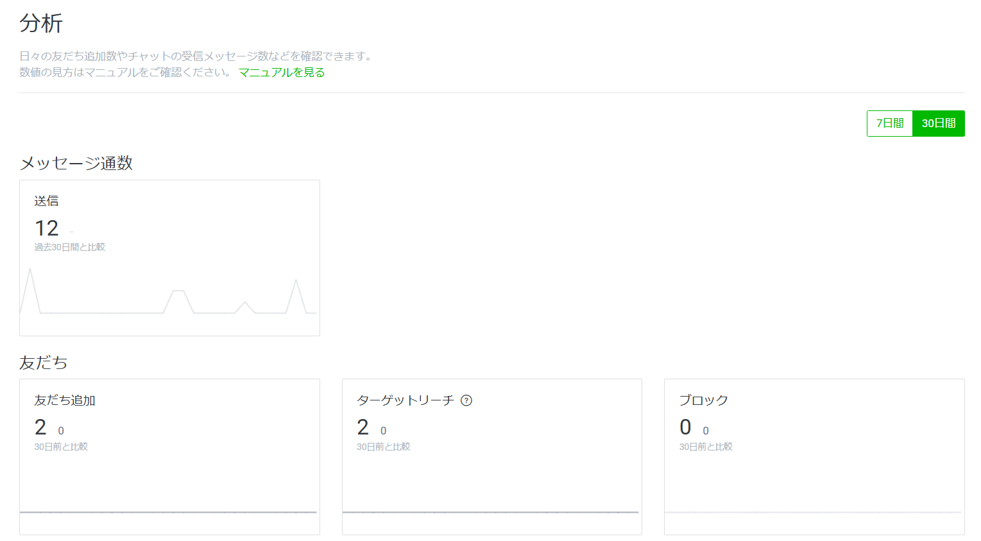Click the ブロック count of 0

pyautogui.click(x=685, y=427)
